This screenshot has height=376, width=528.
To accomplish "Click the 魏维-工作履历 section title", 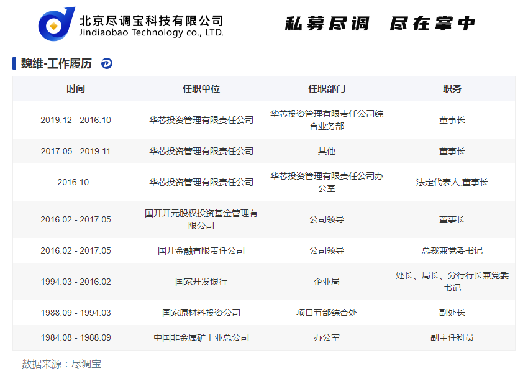I will pos(56,63).
